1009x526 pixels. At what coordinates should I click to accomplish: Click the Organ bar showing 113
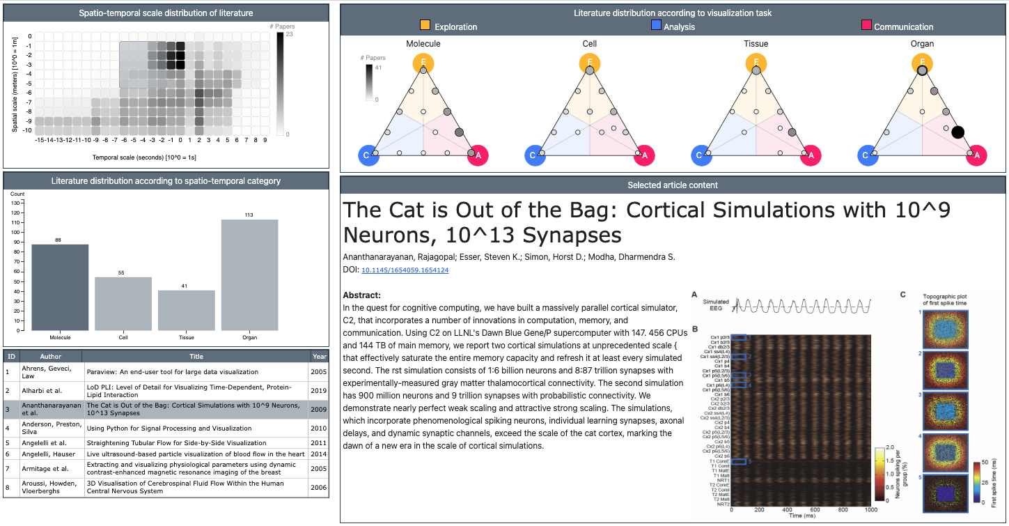pyautogui.click(x=249, y=274)
